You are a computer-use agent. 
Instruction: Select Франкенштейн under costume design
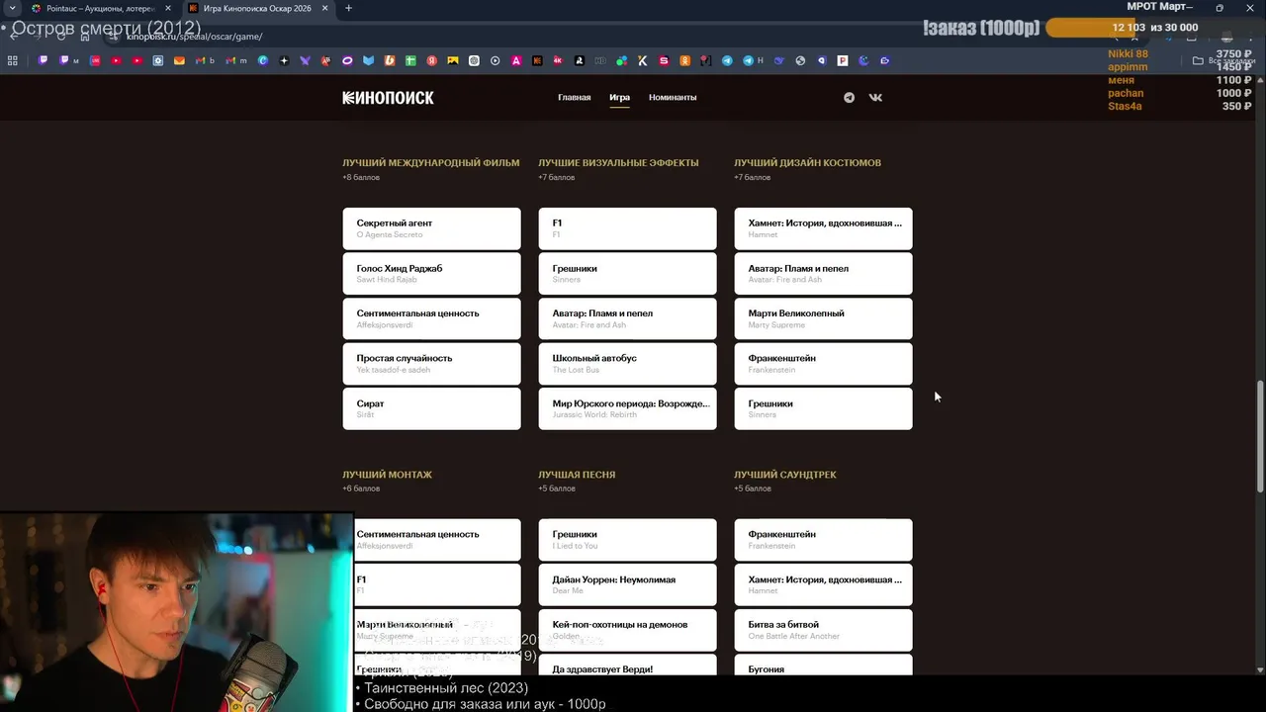tap(823, 364)
